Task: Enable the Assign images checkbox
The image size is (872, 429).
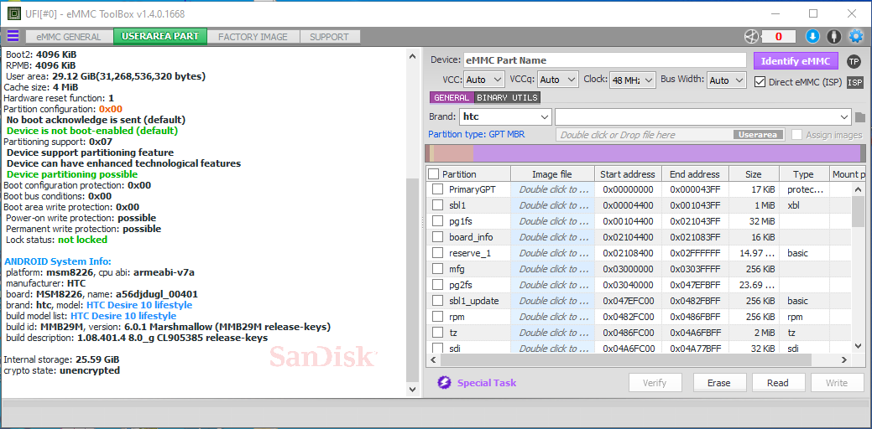Action: click(796, 135)
